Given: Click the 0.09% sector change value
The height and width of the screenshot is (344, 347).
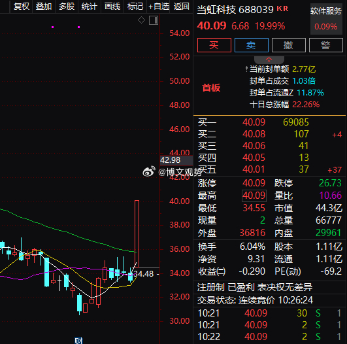Looking at the screenshot, I should click(x=325, y=27).
